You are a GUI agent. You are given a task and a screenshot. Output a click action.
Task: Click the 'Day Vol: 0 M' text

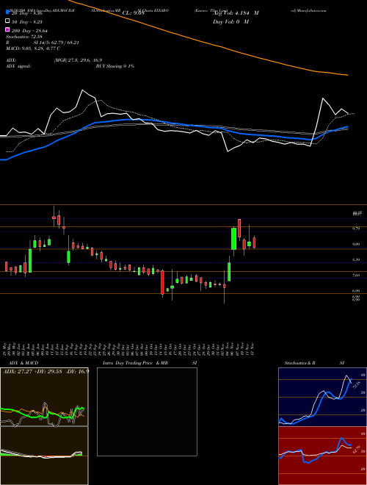point(230,21)
